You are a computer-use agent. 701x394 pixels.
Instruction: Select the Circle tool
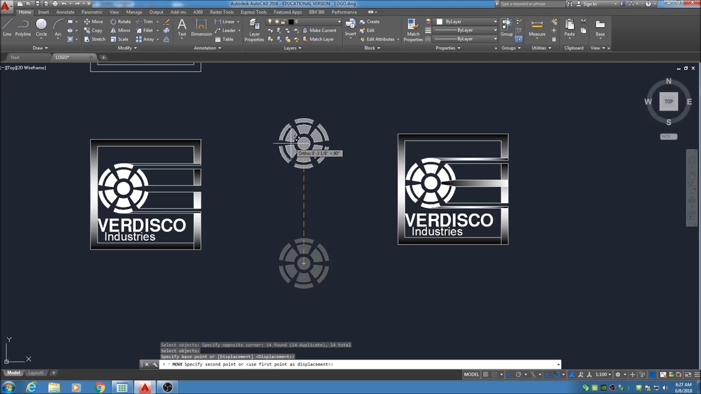click(41, 28)
